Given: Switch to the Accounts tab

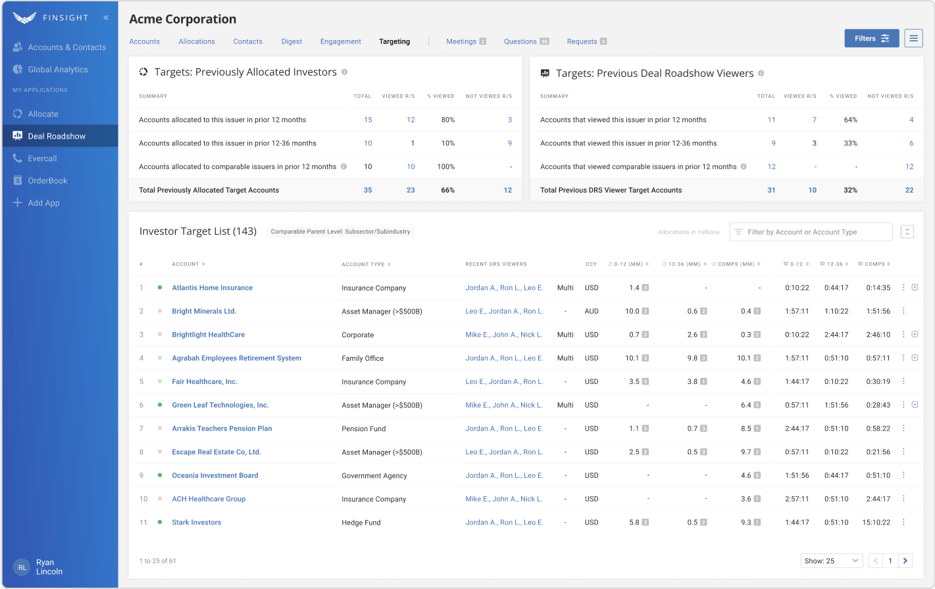Looking at the screenshot, I should (x=144, y=41).
